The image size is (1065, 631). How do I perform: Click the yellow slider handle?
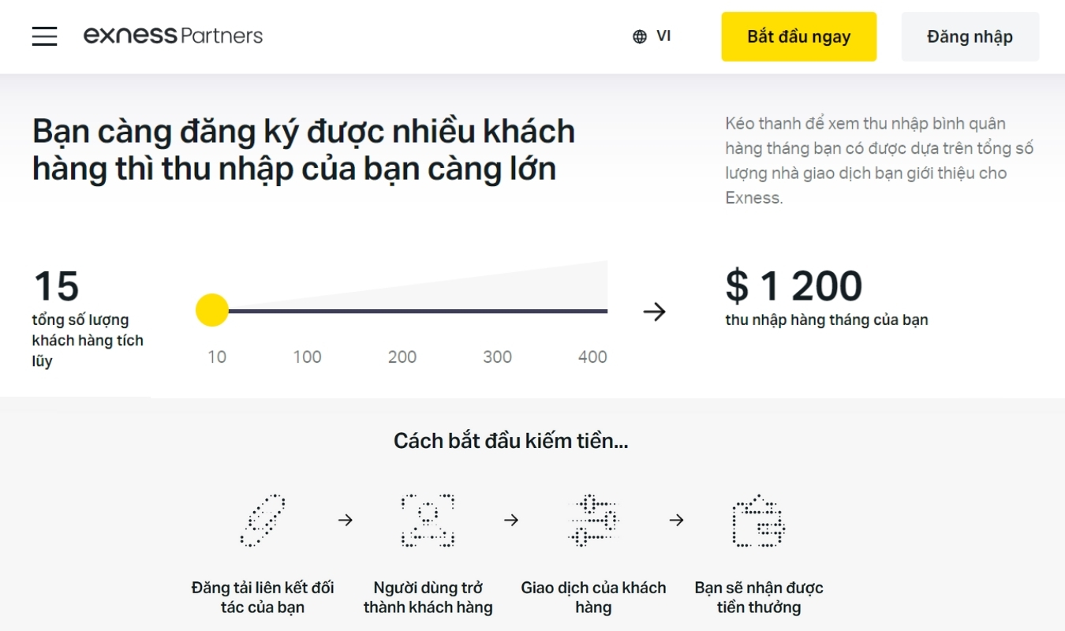coord(212,311)
